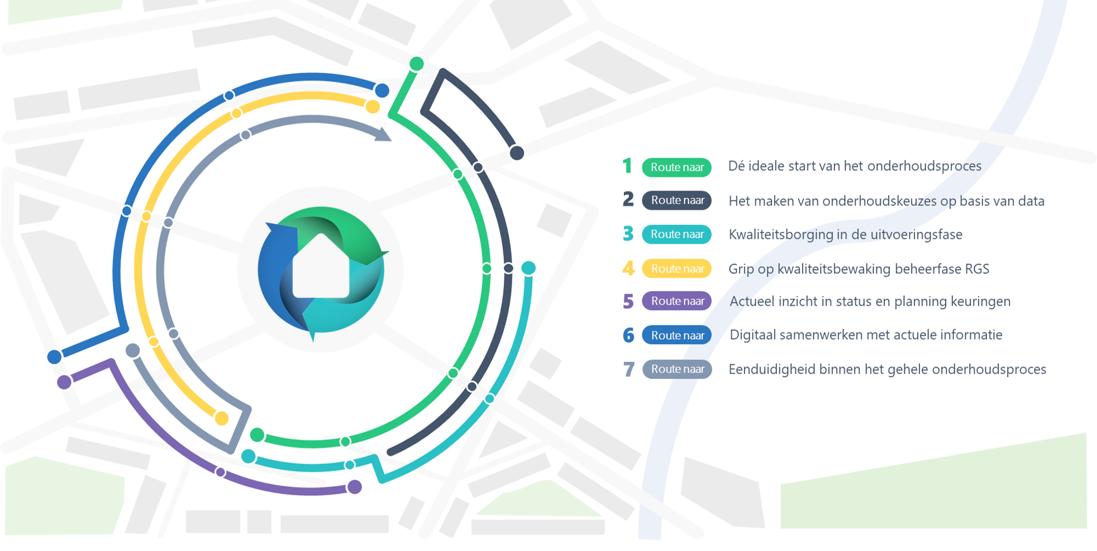Select text 'Dé ideale start van het onderhoudsproces'

[x=855, y=166]
